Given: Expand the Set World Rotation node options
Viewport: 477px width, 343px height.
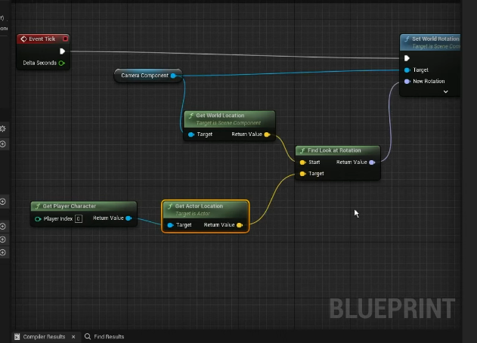Looking at the screenshot, I should click(x=445, y=92).
